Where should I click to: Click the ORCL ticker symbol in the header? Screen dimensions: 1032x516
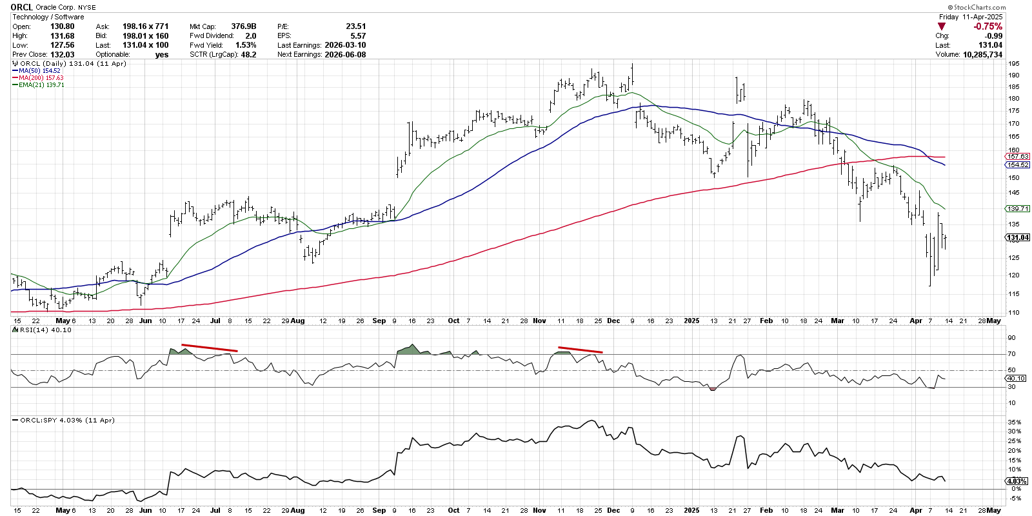pyautogui.click(x=22, y=7)
